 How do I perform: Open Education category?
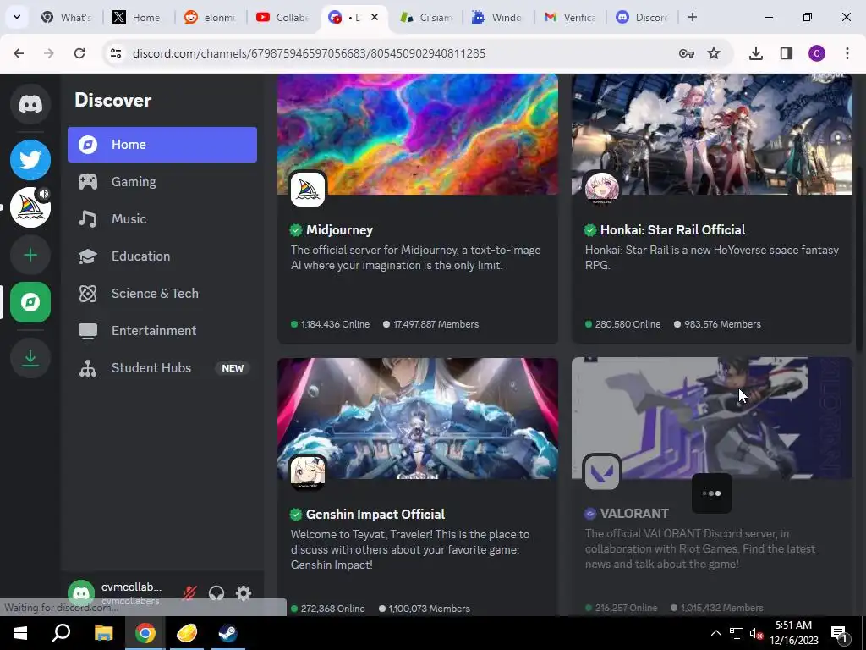click(x=162, y=256)
